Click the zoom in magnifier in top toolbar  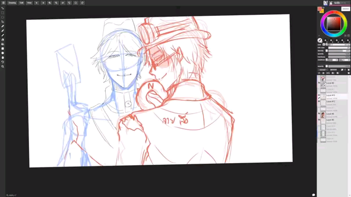point(50,3)
